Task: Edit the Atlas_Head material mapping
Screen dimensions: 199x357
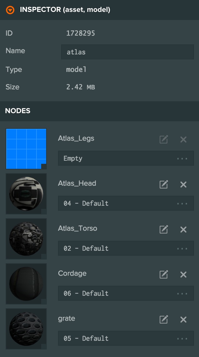Action: coord(164,184)
